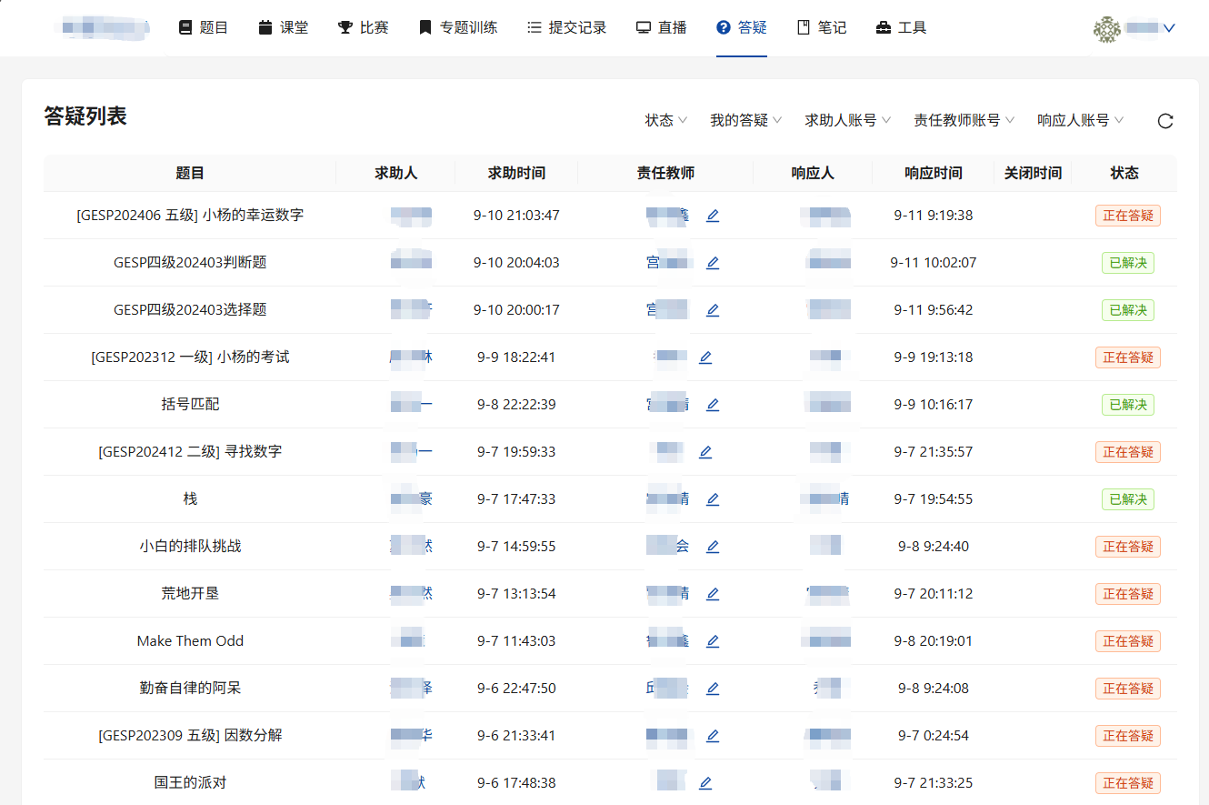Open user avatar account menu

click(1134, 28)
